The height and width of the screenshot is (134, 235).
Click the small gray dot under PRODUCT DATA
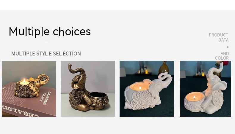tap(228, 47)
